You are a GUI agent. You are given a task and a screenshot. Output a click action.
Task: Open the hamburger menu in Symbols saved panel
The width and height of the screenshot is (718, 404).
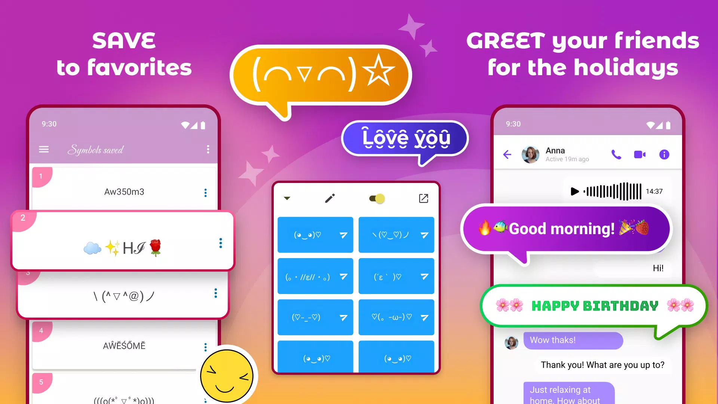click(44, 150)
